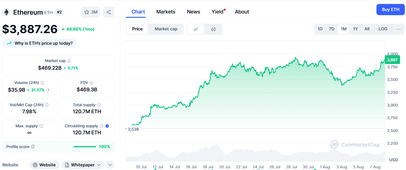The width and height of the screenshot is (406, 170).
Task: Set chart range to 1M
Action: (x=343, y=29)
